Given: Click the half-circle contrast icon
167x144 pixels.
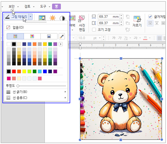Looking at the screenshot, I should (62, 18).
